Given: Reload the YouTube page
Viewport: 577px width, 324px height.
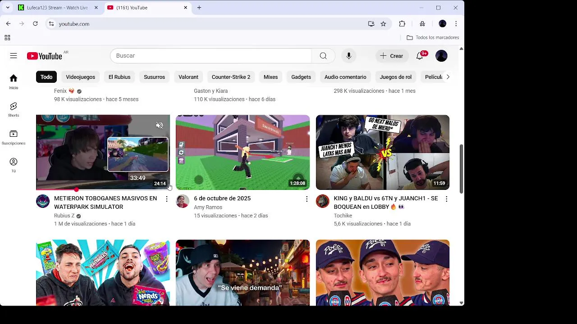Looking at the screenshot, I should 35,24.
